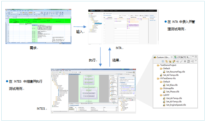The height and width of the screenshot is (122, 206).
Task: Click the INTA web interface screenshot
Action: (x=123, y=27)
